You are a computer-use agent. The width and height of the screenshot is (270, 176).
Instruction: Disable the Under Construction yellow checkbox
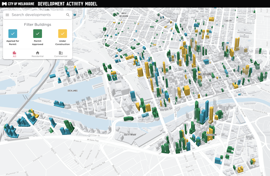coord(63,33)
